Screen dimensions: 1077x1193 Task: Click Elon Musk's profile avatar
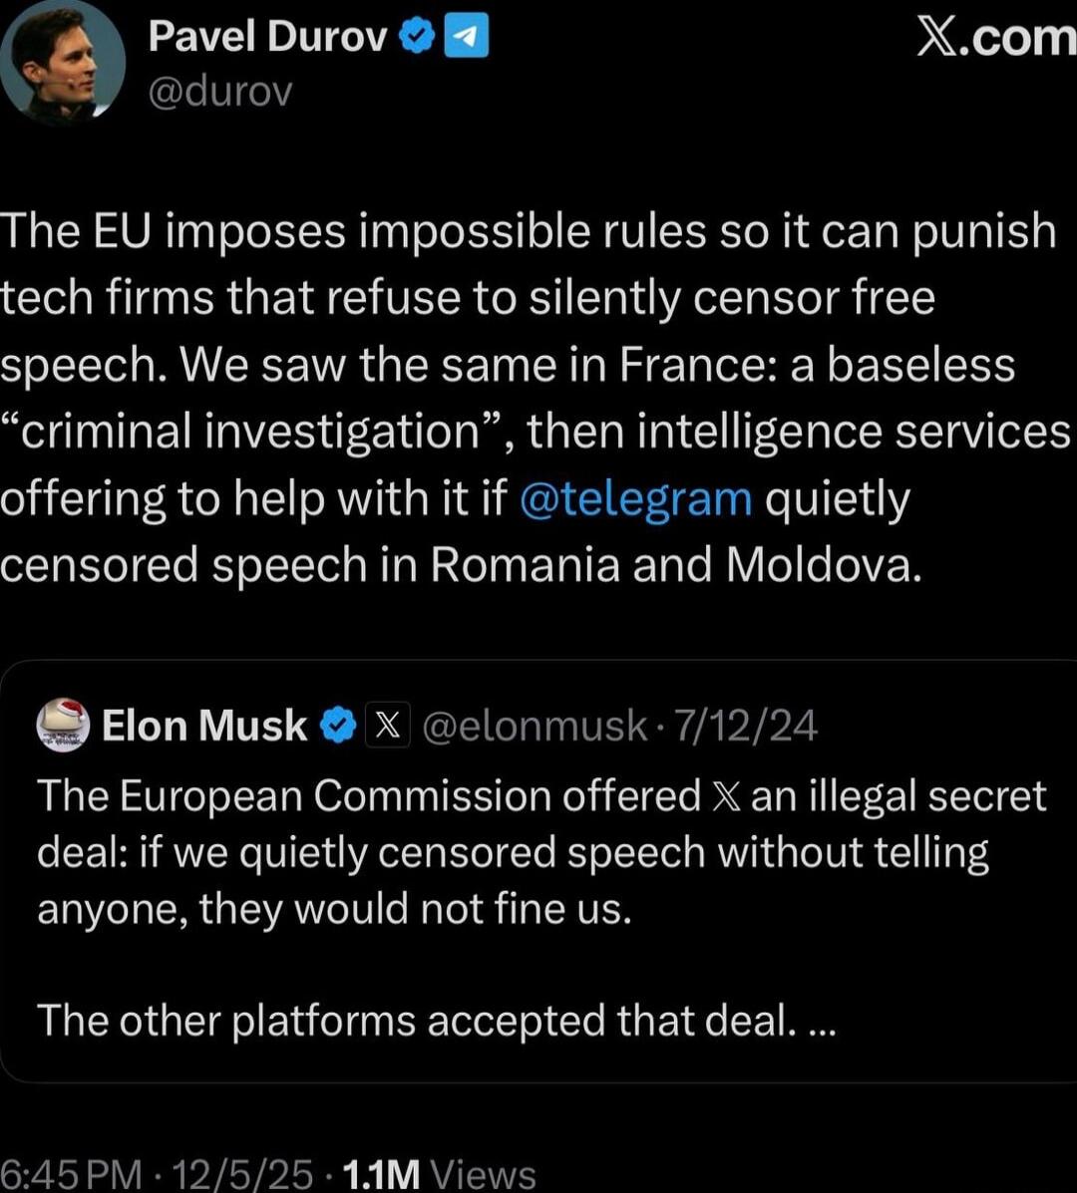[62, 725]
